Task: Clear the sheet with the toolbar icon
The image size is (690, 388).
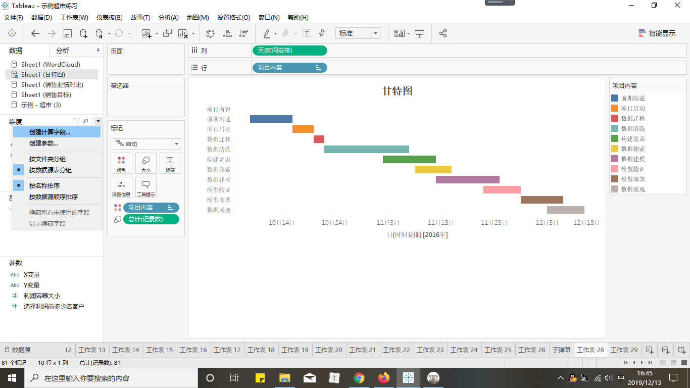Action: click(183, 33)
